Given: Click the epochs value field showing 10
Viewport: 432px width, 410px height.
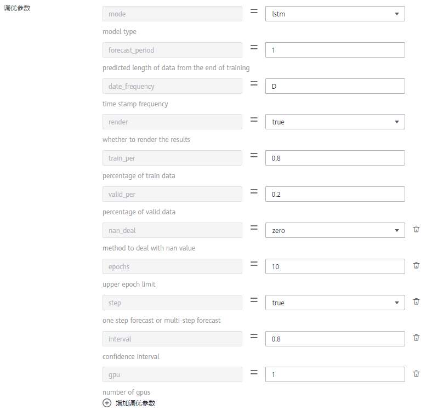Looking at the screenshot, I should point(334,266).
